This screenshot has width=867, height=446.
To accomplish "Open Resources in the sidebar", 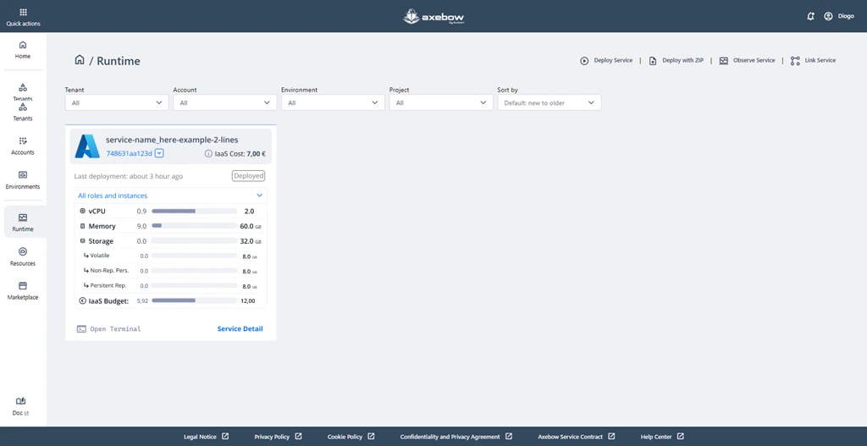I will click(x=23, y=256).
